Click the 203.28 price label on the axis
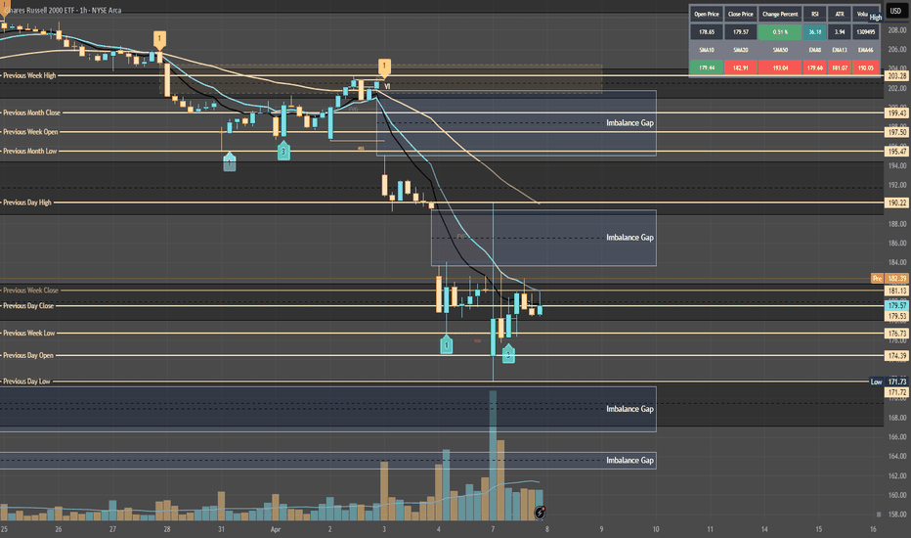911x538 pixels. (x=896, y=76)
